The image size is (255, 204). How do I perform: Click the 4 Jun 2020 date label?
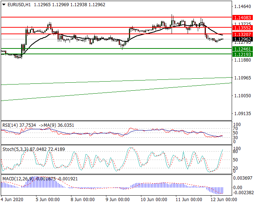[x=12, y=199]
